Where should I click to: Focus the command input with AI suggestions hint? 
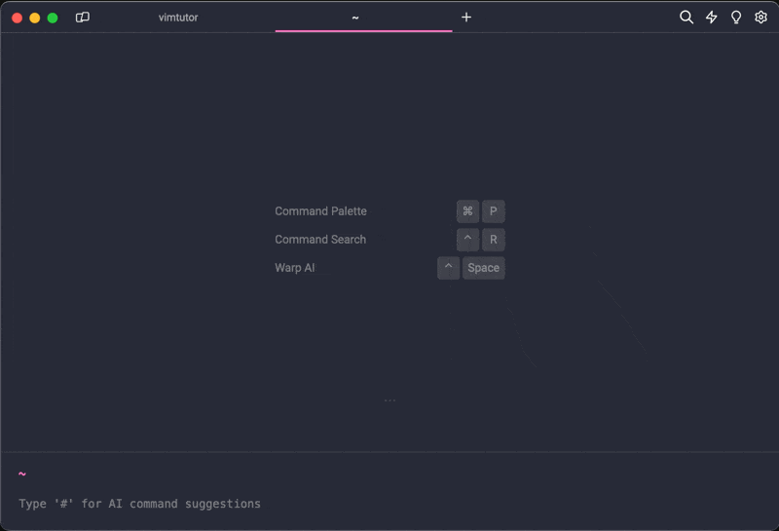pyautogui.click(x=139, y=504)
